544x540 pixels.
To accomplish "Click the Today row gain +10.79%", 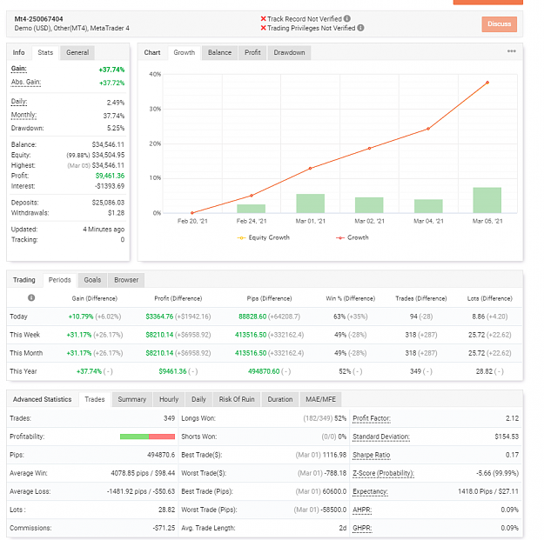I will point(81,317).
